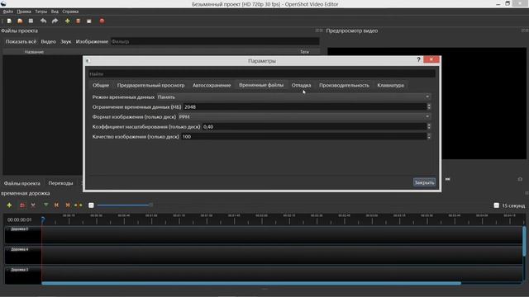Import files with green plus in main toolbar
This screenshot has width=529, height=297.
[67, 21]
